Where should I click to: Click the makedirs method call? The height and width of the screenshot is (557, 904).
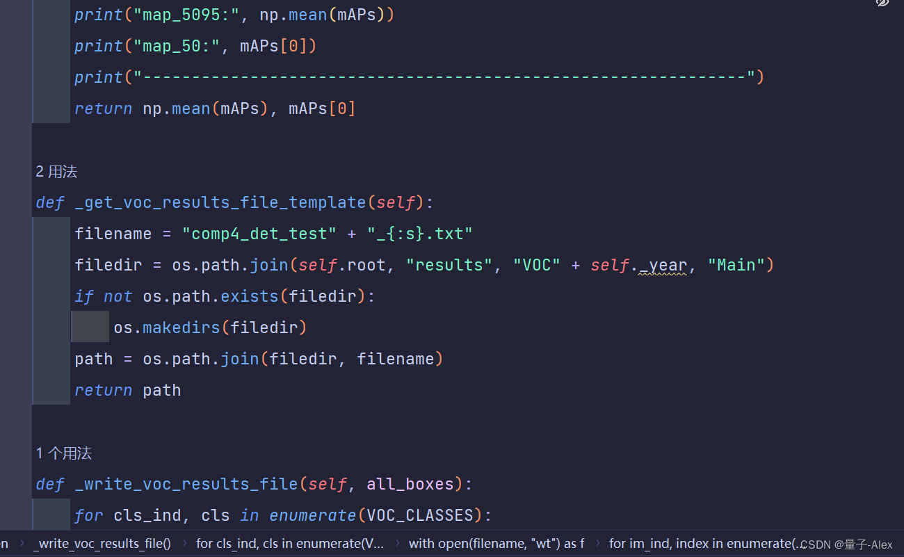(181, 328)
